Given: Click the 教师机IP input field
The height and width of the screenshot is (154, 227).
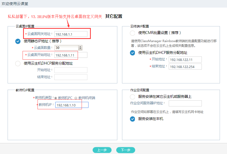Looking at the screenshot, I should tap(72, 105).
